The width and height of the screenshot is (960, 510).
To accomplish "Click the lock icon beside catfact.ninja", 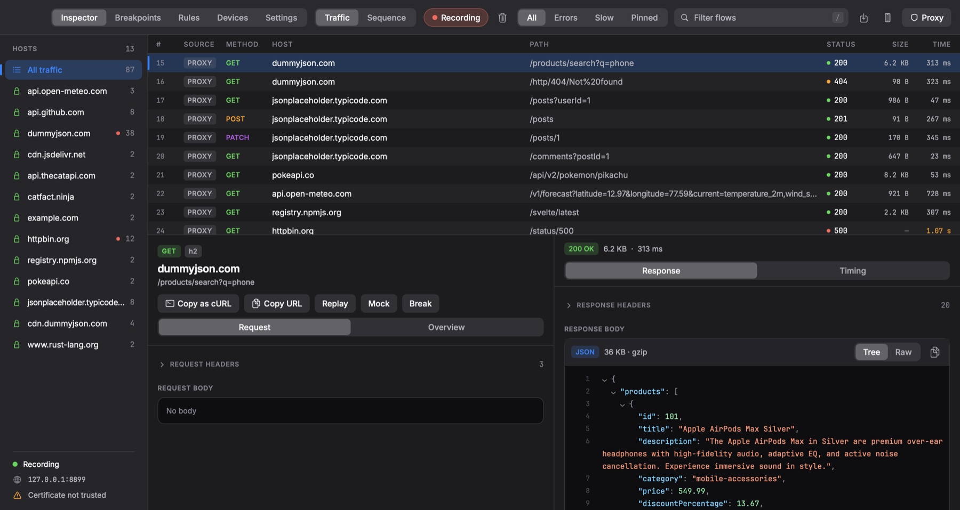I will click(x=17, y=197).
